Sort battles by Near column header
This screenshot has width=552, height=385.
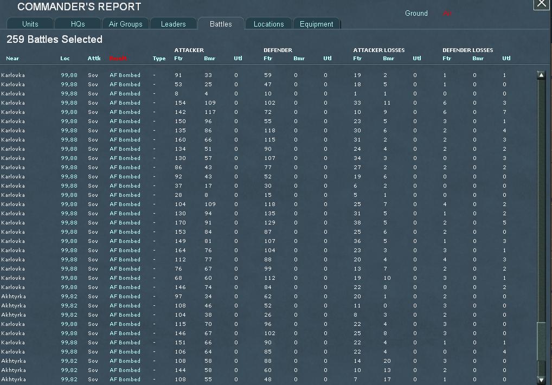pos(12,59)
